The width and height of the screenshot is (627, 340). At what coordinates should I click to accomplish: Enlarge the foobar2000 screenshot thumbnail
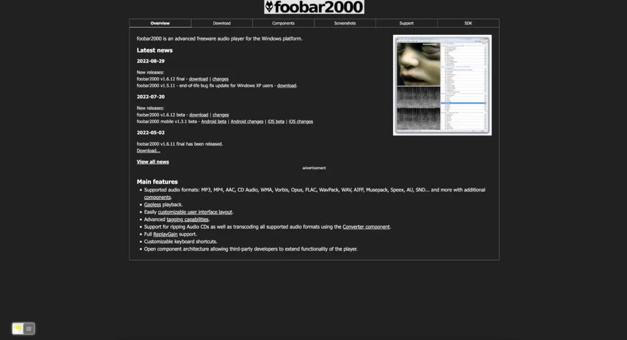click(x=442, y=85)
